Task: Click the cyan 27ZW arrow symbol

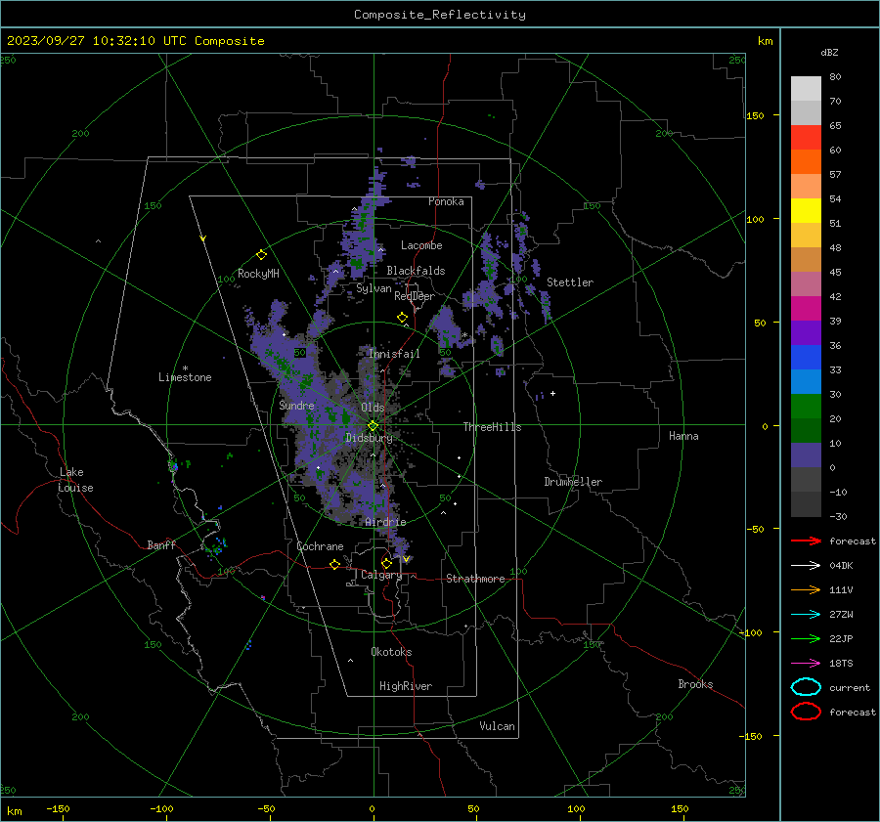Action: click(x=806, y=615)
